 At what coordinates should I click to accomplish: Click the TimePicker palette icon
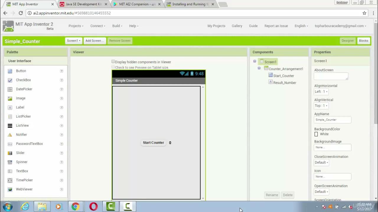point(10,180)
